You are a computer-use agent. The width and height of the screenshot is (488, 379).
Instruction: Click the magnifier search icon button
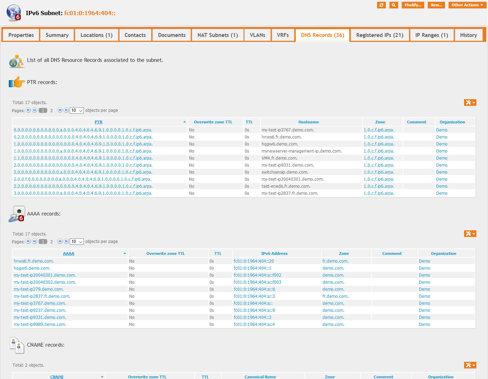point(394,5)
